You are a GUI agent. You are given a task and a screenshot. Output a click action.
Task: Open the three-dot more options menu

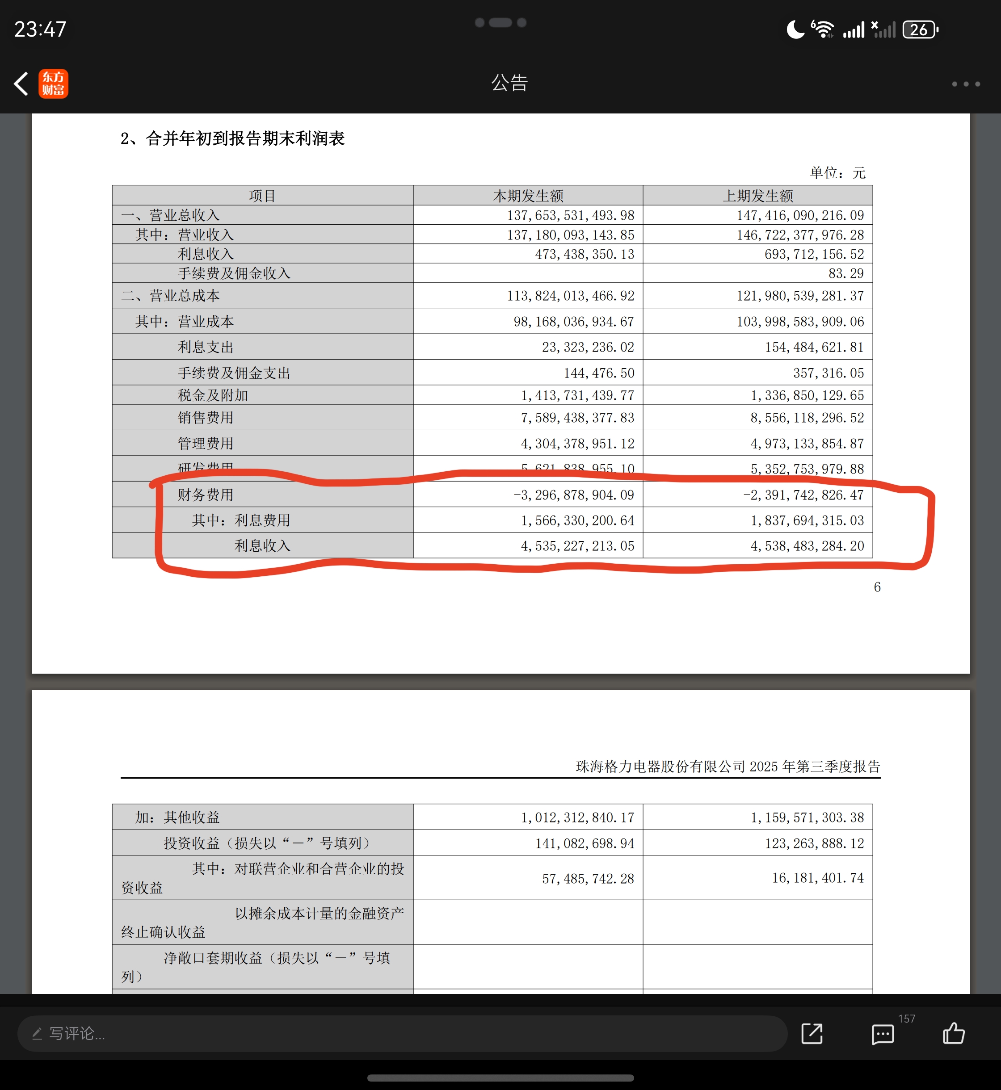pyautogui.click(x=966, y=84)
